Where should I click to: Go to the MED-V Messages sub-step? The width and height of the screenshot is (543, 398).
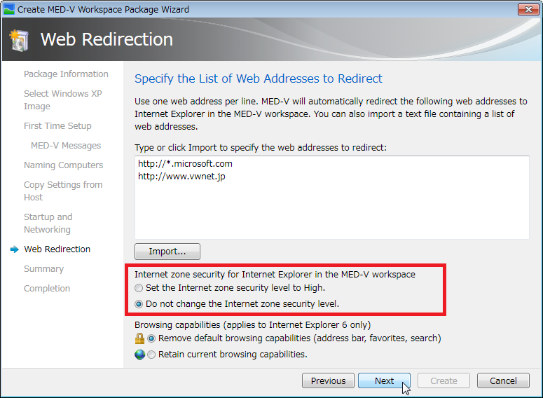(66, 146)
